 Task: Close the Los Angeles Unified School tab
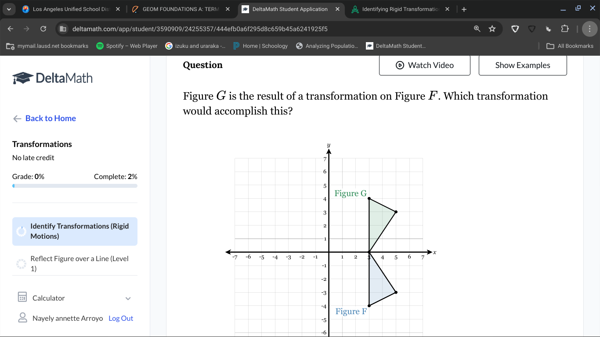[x=118, y=9]
